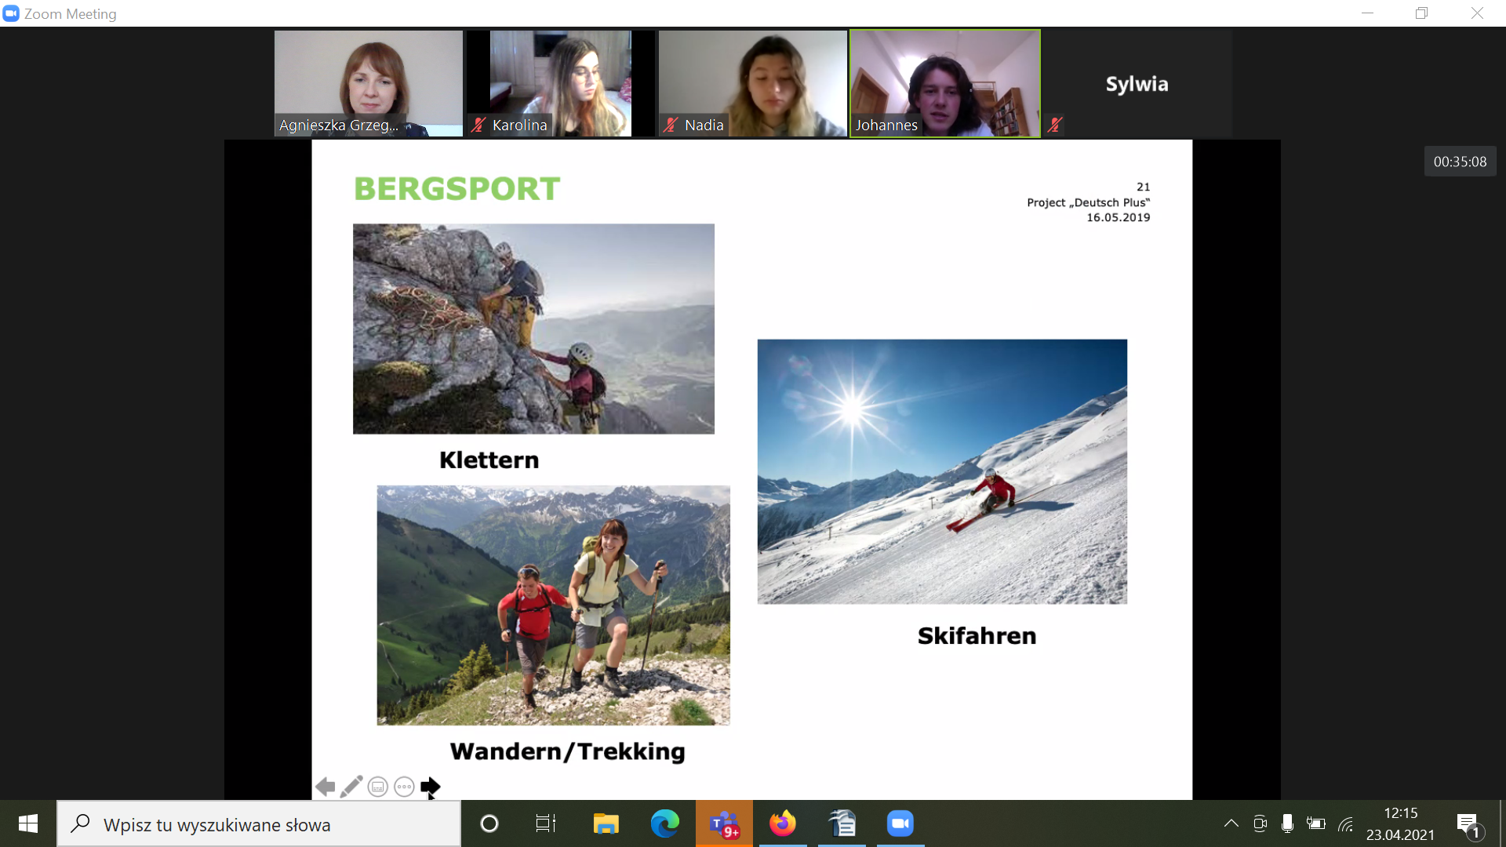This screenshot has width=1506, height=847.
Task: Select the pen annotation tool on slide
Action: [351, 786]
